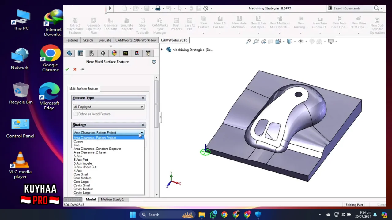Image resolution: width=392 pixels, height=220 pixels.
Task: Open the CAMWorks feature tree tab
Action: pos(126,53)
